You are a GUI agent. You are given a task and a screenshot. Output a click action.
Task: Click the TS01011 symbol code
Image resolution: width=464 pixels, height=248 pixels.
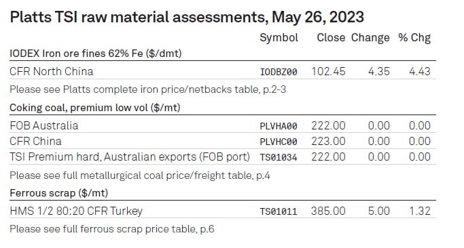click(279, 211)
